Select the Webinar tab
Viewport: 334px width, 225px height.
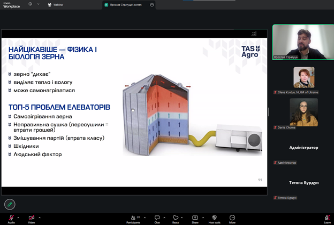point(55,4)
